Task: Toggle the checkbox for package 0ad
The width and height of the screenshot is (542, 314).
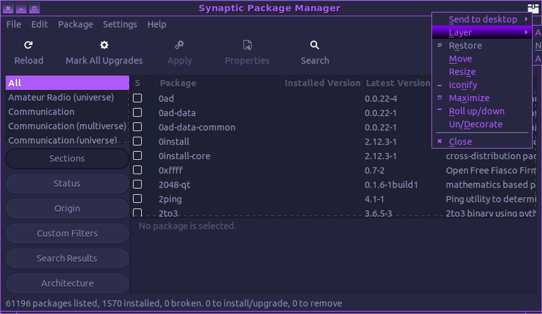Action: point(137,98)
